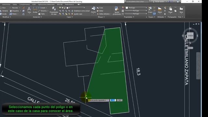
Task: Click the current layer color swatch
Action: pos(67,8)
